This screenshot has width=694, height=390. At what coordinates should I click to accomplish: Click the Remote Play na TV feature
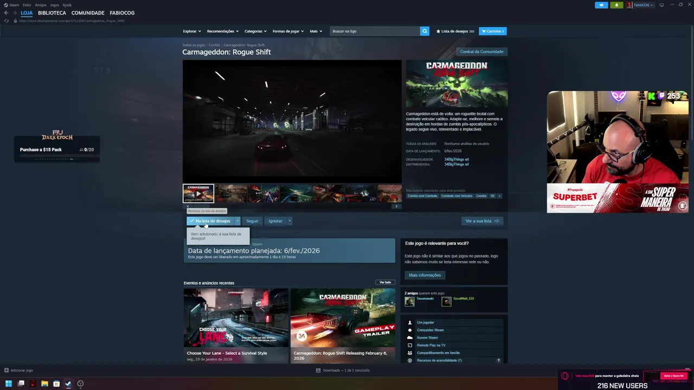(x=431, y=345)
